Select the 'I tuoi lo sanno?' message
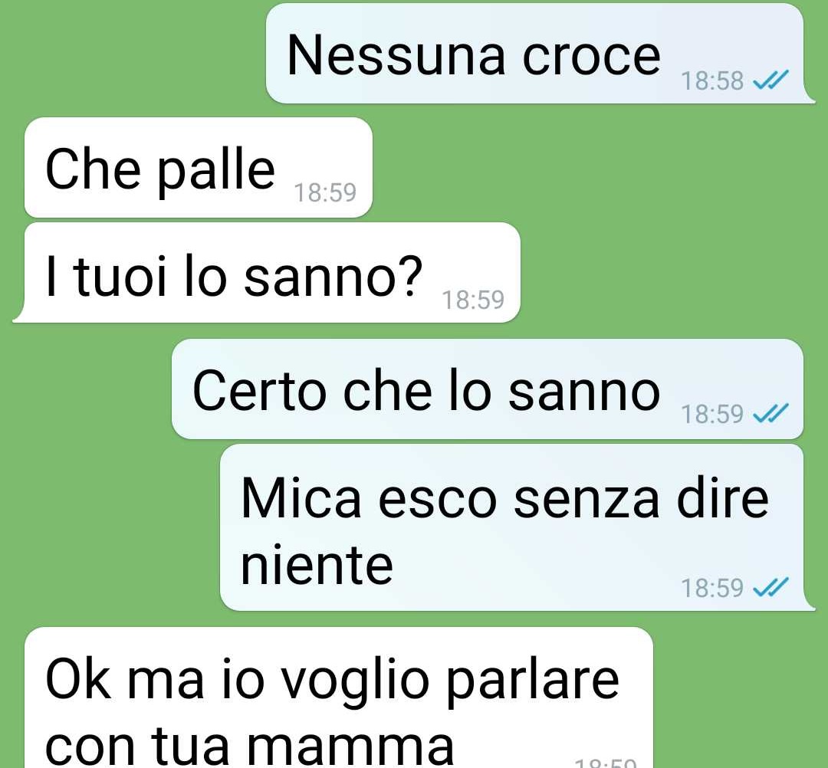 pyautogui.click(x=267, y=272)
